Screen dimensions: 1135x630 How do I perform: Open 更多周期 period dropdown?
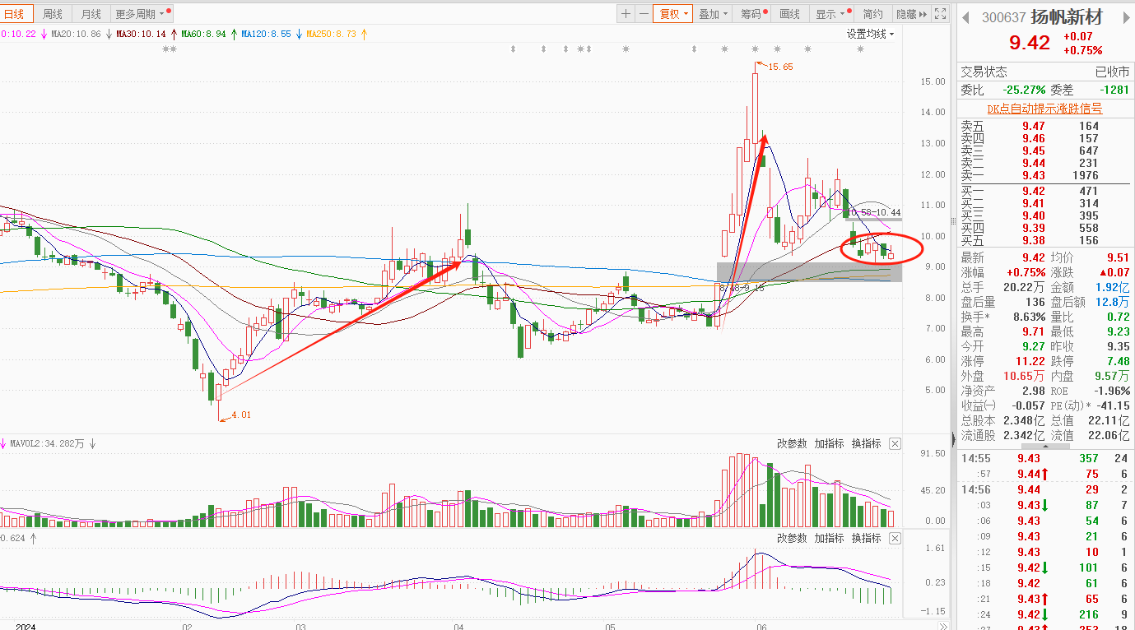142,14
